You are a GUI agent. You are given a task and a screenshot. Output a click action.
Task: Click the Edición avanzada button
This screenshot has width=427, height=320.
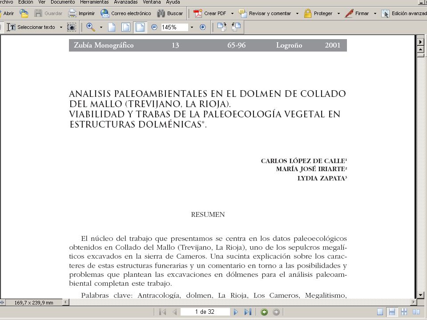[x=404, y=13]
